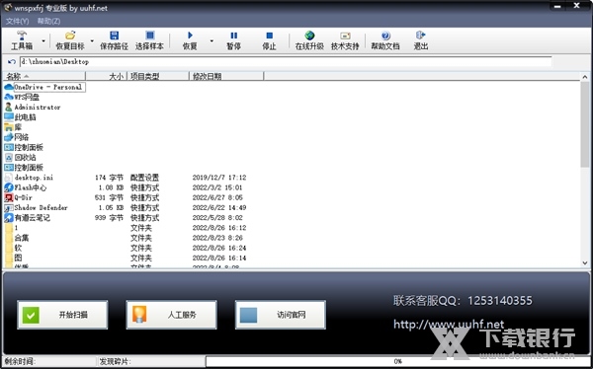593x369 pixels.
Task: Open the 工具箱 toolbox tool
Action: click(x=22, y=40)
